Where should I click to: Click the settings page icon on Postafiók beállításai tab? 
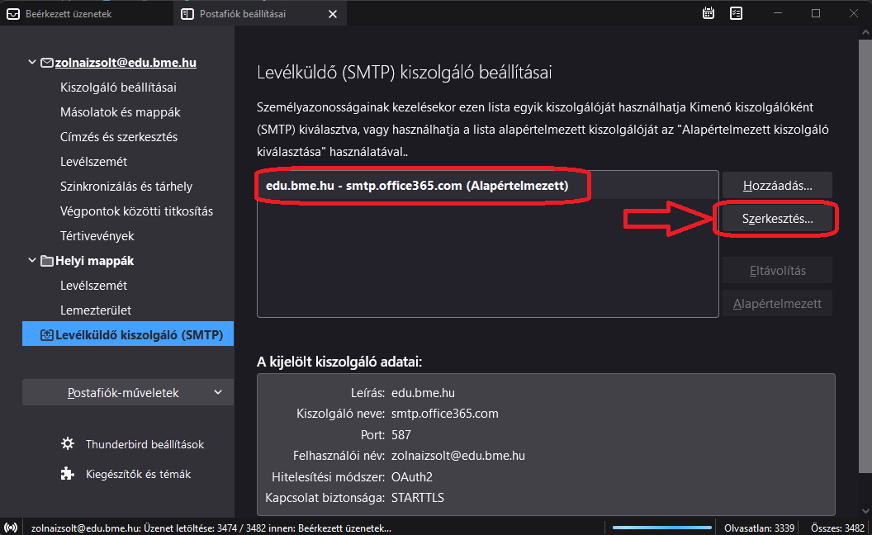click(x=187, y=14)
